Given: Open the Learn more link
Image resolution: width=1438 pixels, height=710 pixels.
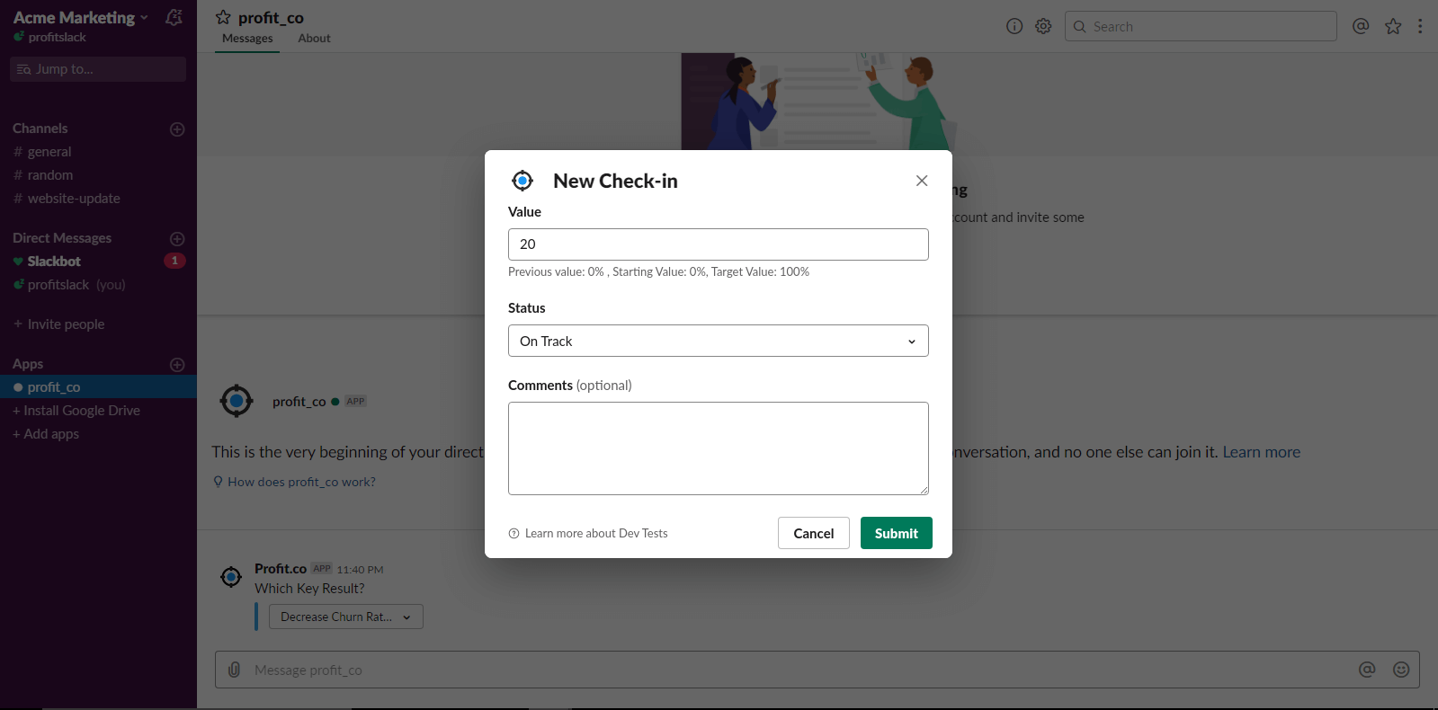Looking at the screenshot, I should point(1261,452).
